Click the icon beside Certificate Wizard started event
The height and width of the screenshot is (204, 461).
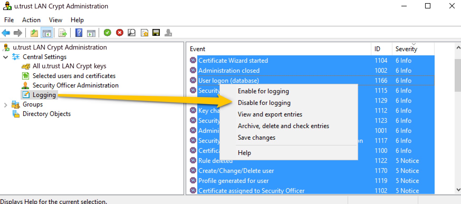193,60
